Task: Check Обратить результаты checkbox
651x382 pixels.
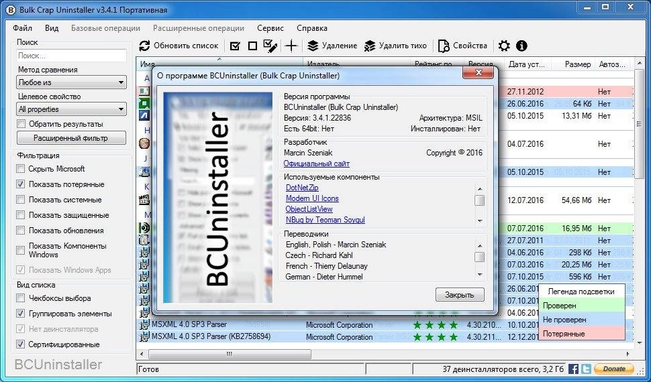Action: [21, 123]
